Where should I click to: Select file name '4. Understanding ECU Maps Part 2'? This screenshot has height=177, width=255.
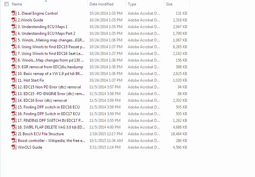[47, 33]
